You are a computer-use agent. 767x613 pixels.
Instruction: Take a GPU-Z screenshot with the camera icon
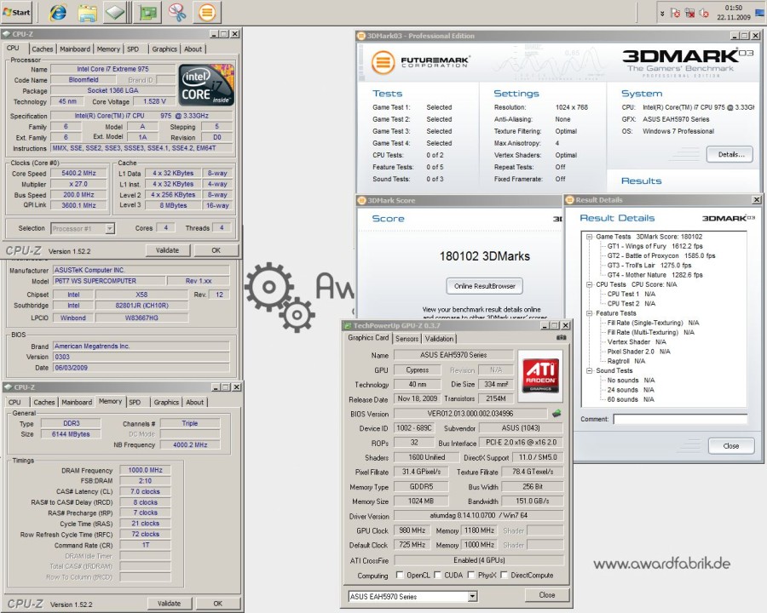[561, 338]
